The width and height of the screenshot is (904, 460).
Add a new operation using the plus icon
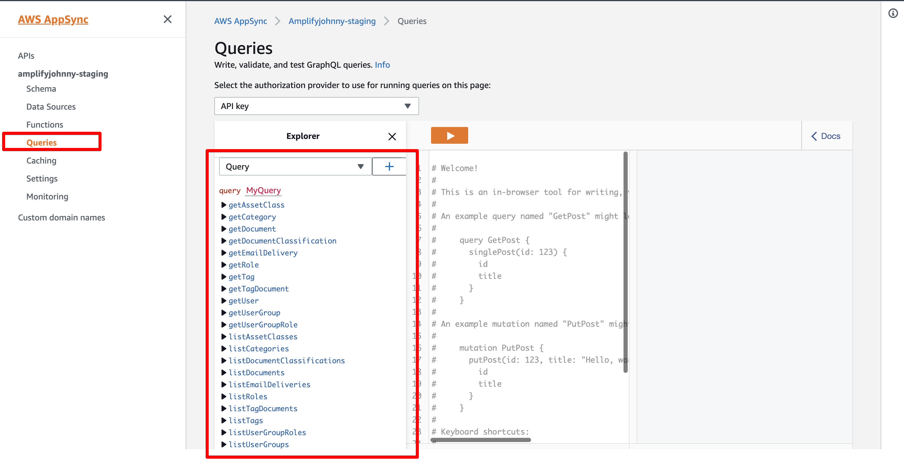389,166
